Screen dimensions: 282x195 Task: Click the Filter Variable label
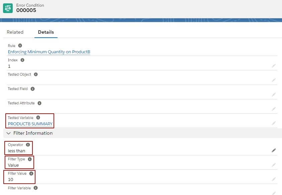(19, 188)
